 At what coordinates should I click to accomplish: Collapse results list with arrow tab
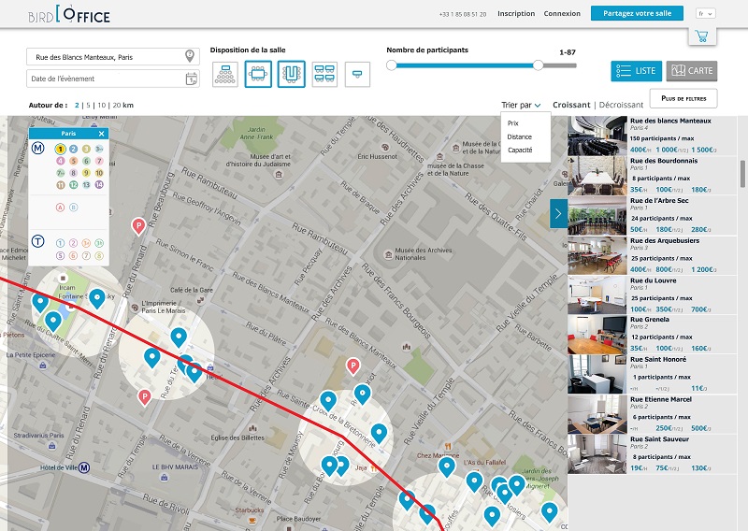558,213
